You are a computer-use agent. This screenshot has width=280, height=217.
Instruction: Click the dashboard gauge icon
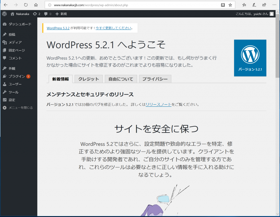(x=5, y=24)
